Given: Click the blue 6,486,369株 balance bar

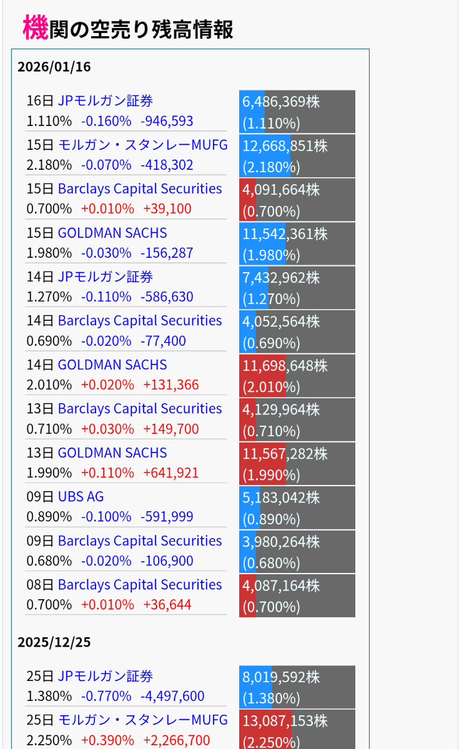Looking at the screenshot, I should [297, 112].
